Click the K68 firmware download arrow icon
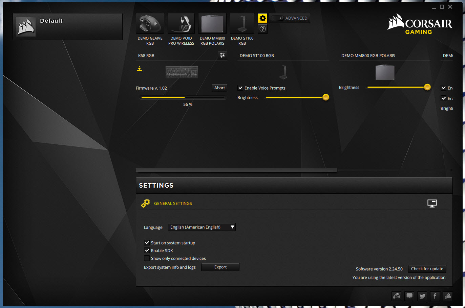Screen dimensions: 465x308 pyautogui.click(x=139, y=68)
